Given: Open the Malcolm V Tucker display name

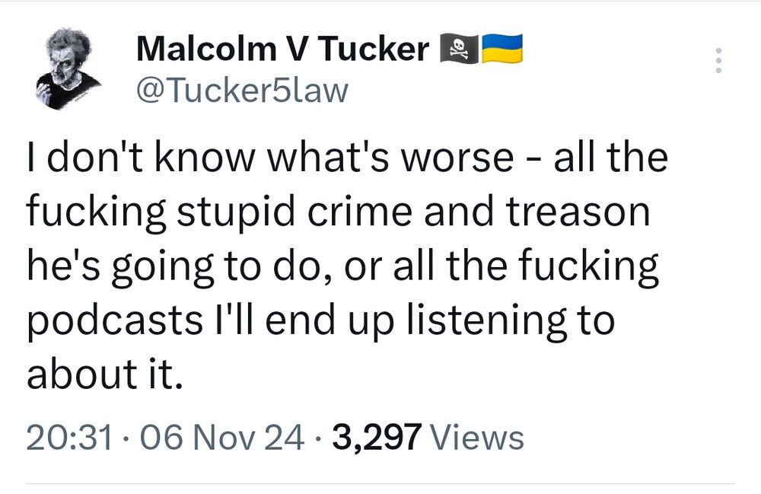Looking at the screenshot, I should [x=283, y=49].
